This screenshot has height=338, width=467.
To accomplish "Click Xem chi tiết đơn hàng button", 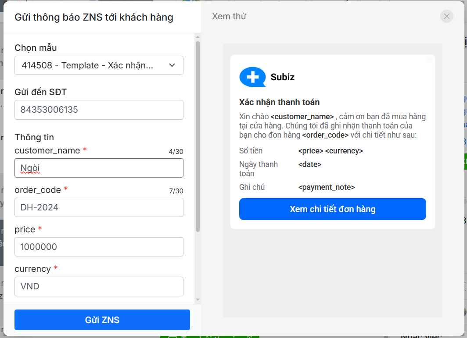I will point(332,209).
